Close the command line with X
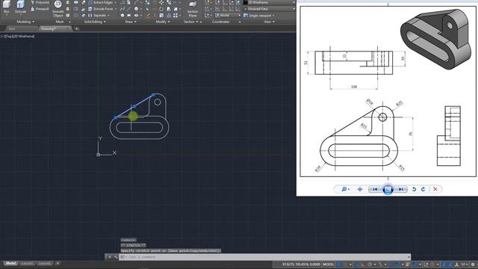The height and width of the screenshot is (269, 478). 110,257
